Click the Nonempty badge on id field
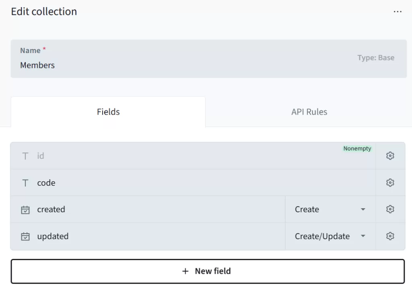The height and width of the screenshot is (289, 412). (357, 149)
